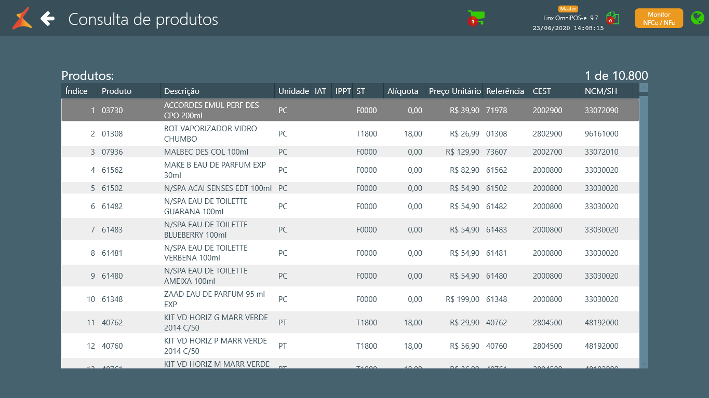The image size is (709, 398).
Task: Select row ZAAD EAU DE PARFUM 95 ml
Action: 213,299
